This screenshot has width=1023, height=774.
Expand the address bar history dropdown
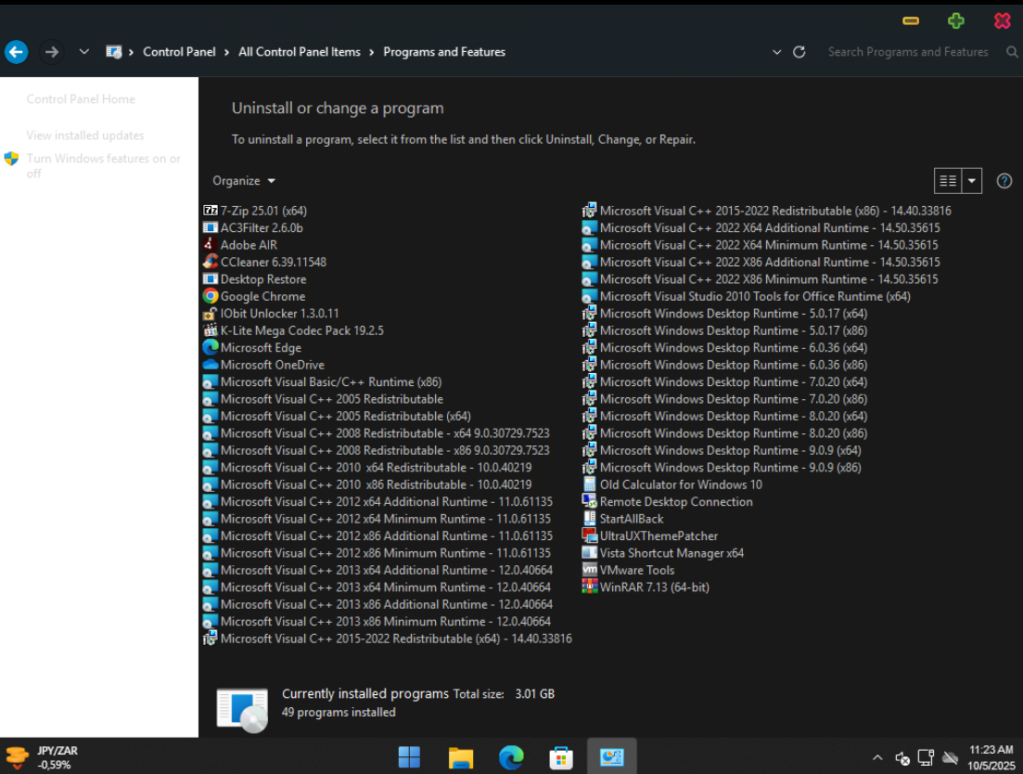(777, 52)
